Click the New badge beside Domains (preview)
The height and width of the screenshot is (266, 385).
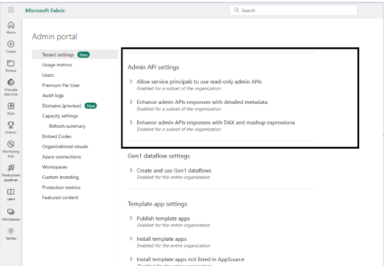click(90, 106)
